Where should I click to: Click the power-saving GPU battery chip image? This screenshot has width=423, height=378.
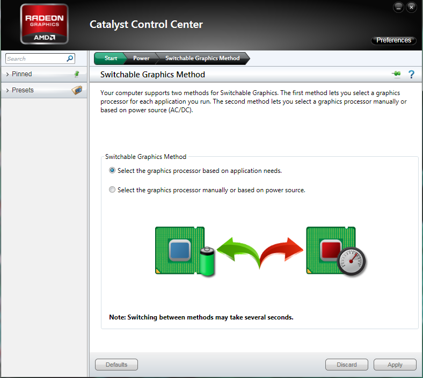[185, 251]
